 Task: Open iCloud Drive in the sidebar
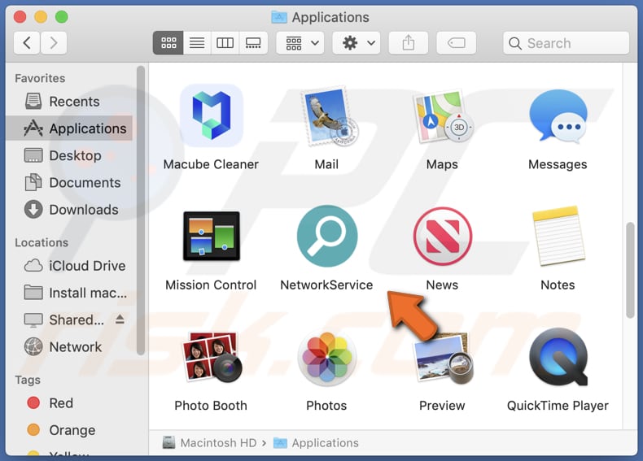[69, 266]
